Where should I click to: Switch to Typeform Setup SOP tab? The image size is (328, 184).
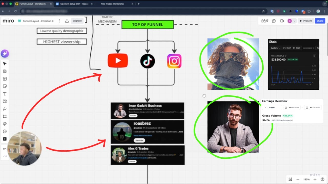[x=74, y=4]
